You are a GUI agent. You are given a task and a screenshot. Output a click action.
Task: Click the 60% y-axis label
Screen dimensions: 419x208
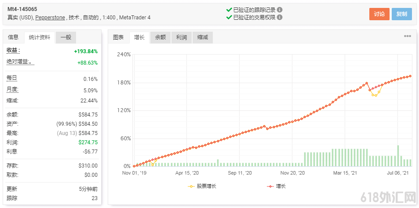pos(125,139)
